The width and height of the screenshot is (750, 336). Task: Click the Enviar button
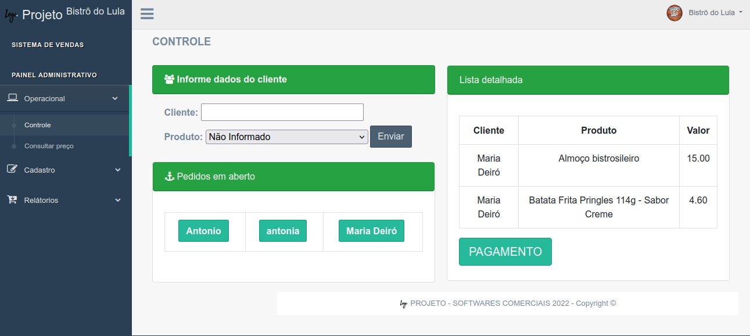point(390,136)
